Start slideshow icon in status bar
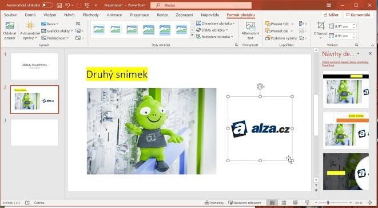 point(307,203)
